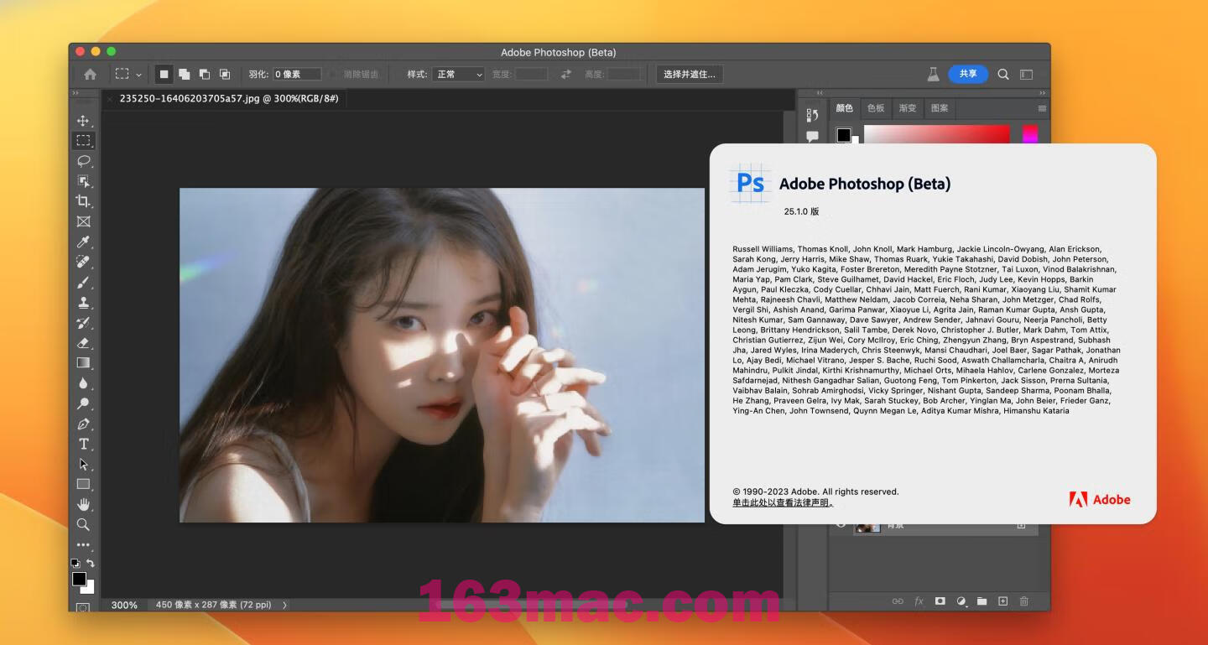Choose New selection mode
Viewport: 1208px width, 645px height.
point(164,74)
